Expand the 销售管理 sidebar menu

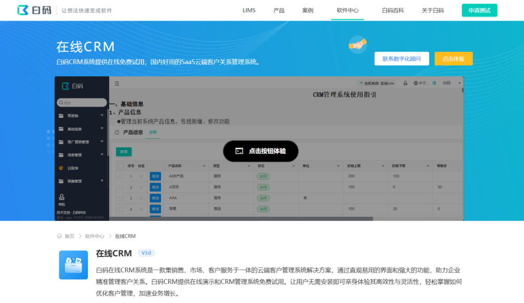(102, 181)
